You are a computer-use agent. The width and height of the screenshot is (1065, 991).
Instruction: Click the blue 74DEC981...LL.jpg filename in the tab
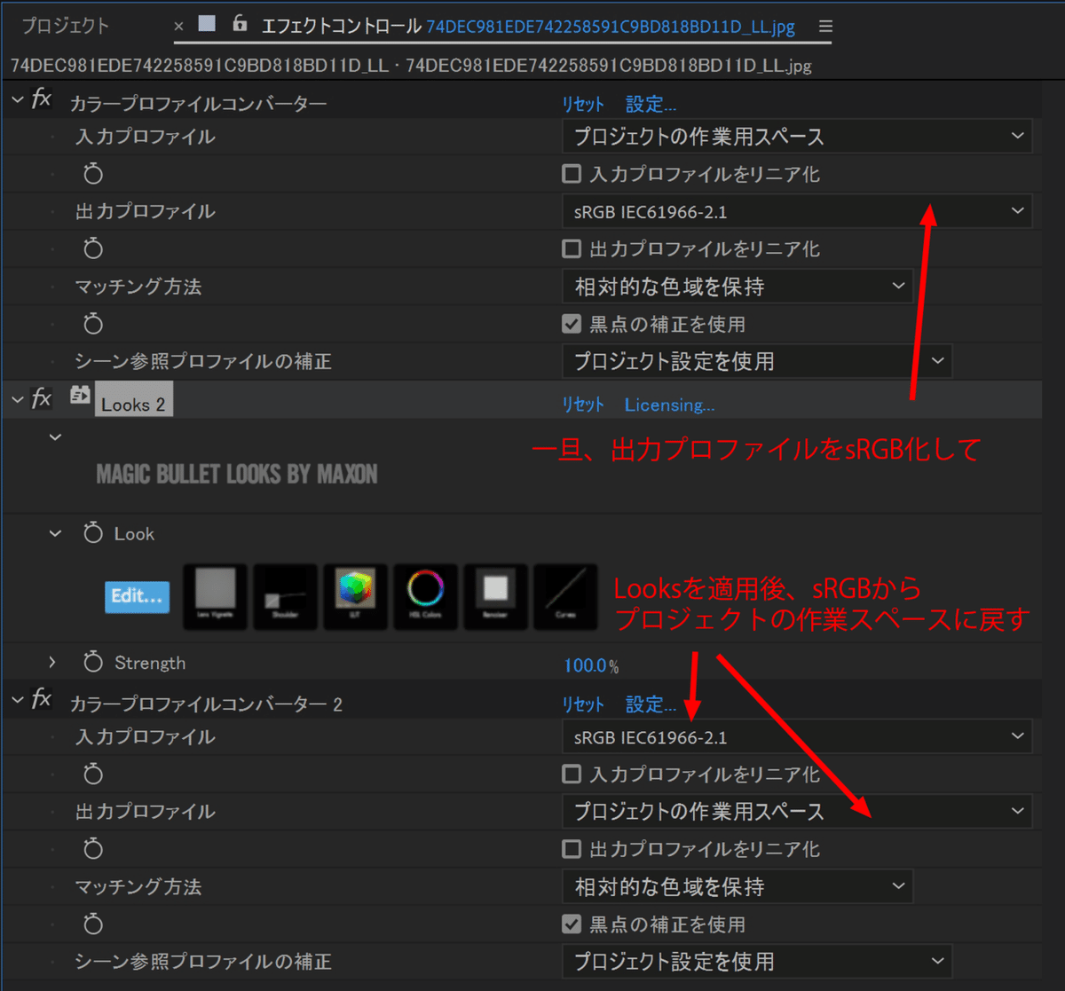(611, 27)
